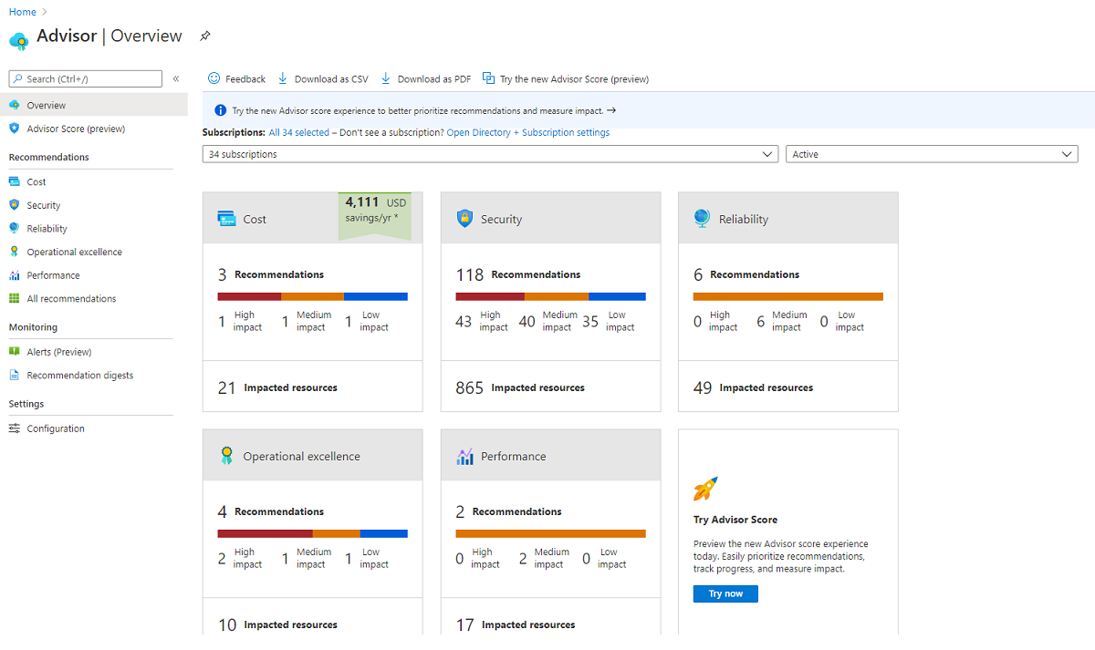Click the arrow at end of the banner

click(611, 110)
